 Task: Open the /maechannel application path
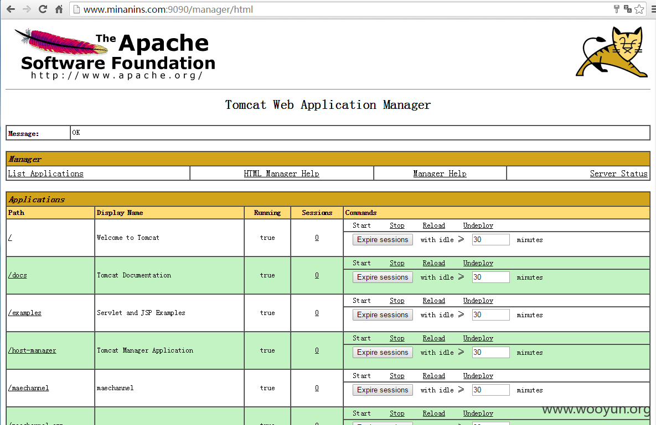pos(28,388)
